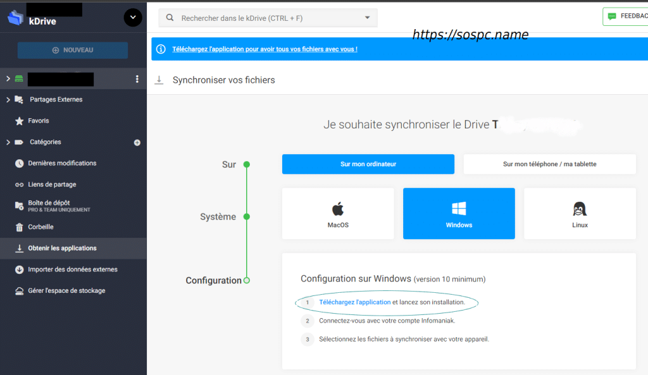Click the Boîte de dépôt folder icon

point(19,206)
